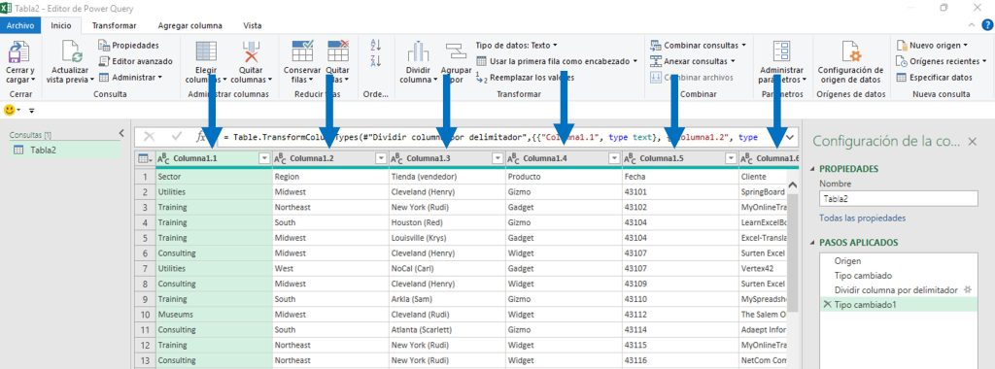The height and width of the screenshot is (369, 995).
Task: Sort ascending with the A-Z icon
Action: coord(375,45)
